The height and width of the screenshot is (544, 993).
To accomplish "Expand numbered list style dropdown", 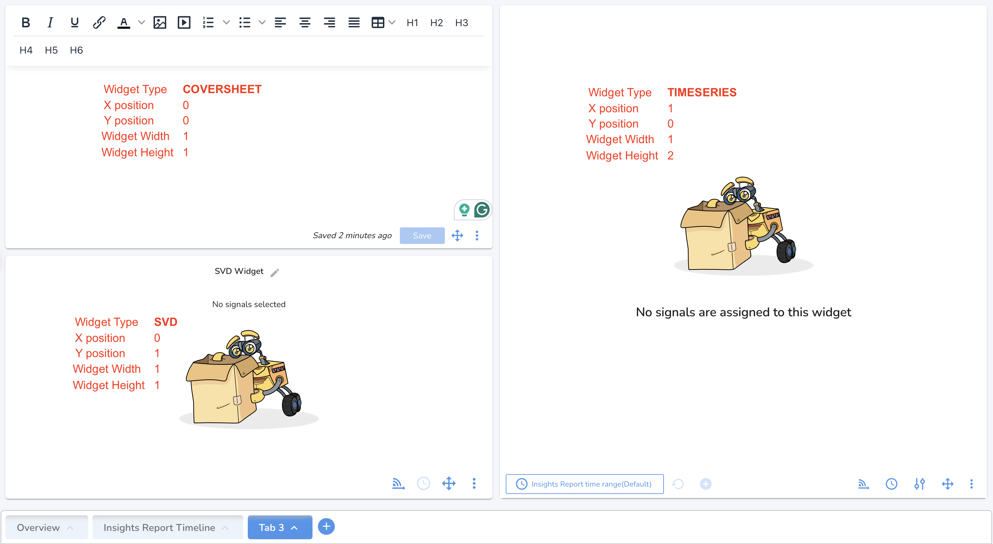I will 226,23.
